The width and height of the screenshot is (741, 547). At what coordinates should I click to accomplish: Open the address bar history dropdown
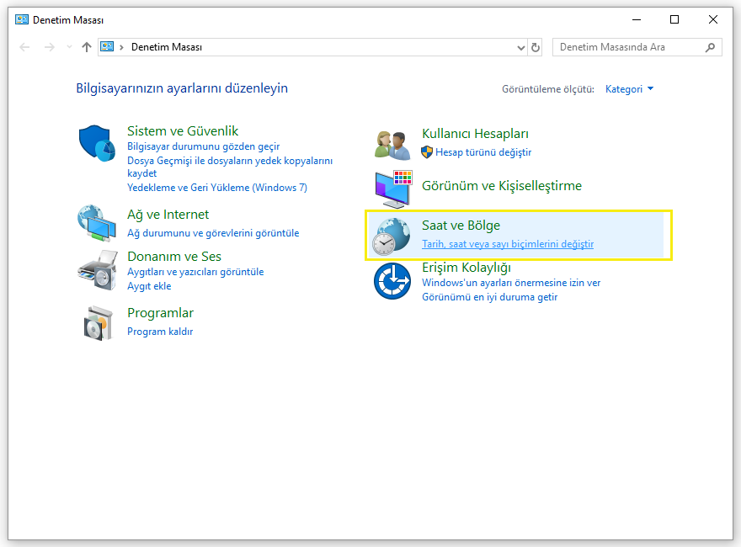click(x=520, y=47)
